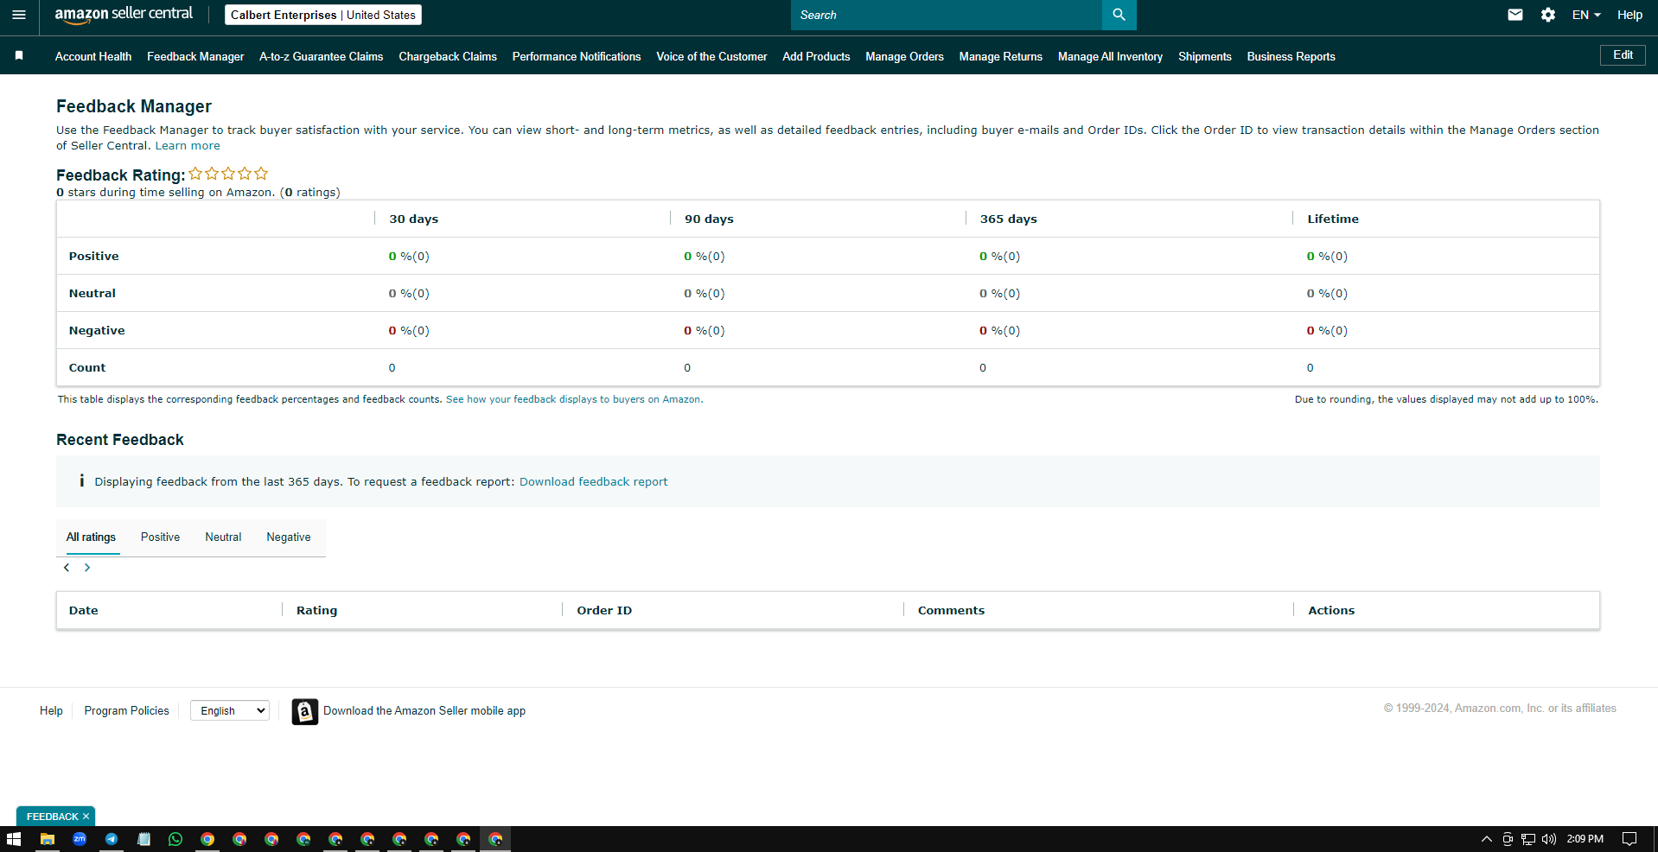Click the information icon in Recent Feedback
The width and height of the screenshot is (1658, 852).
click(81, 480)
